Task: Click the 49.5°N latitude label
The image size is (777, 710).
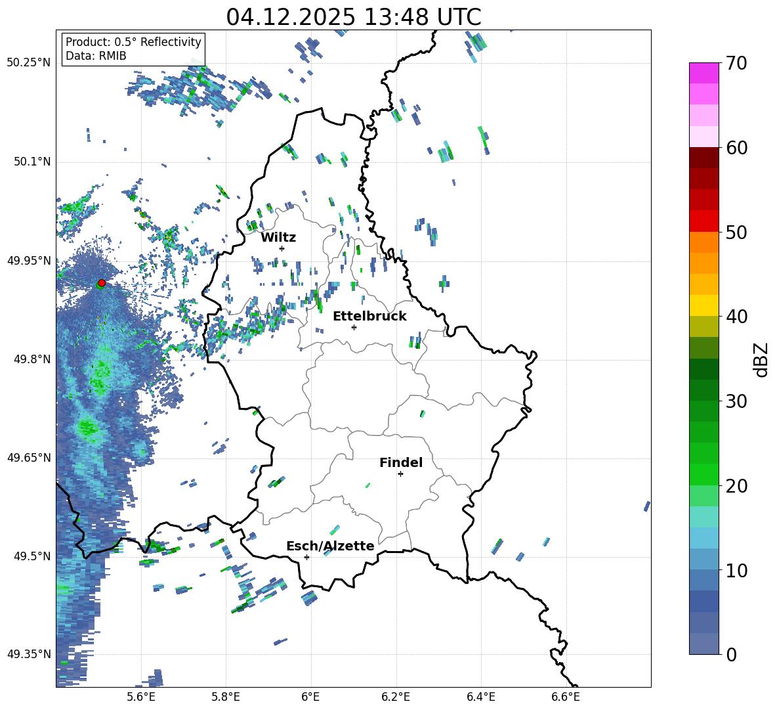Action: [31, 556]
